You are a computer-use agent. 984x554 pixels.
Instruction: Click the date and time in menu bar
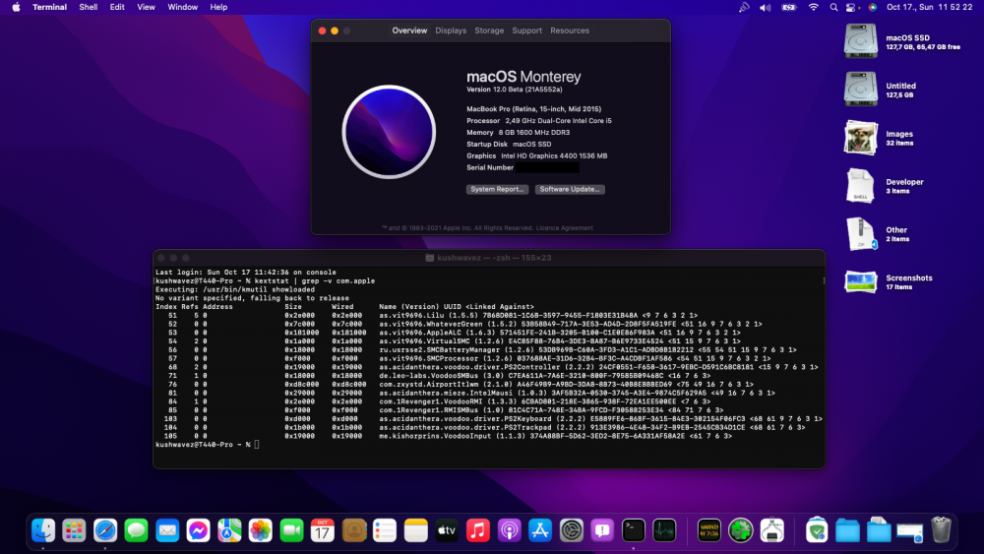[930, 8]
